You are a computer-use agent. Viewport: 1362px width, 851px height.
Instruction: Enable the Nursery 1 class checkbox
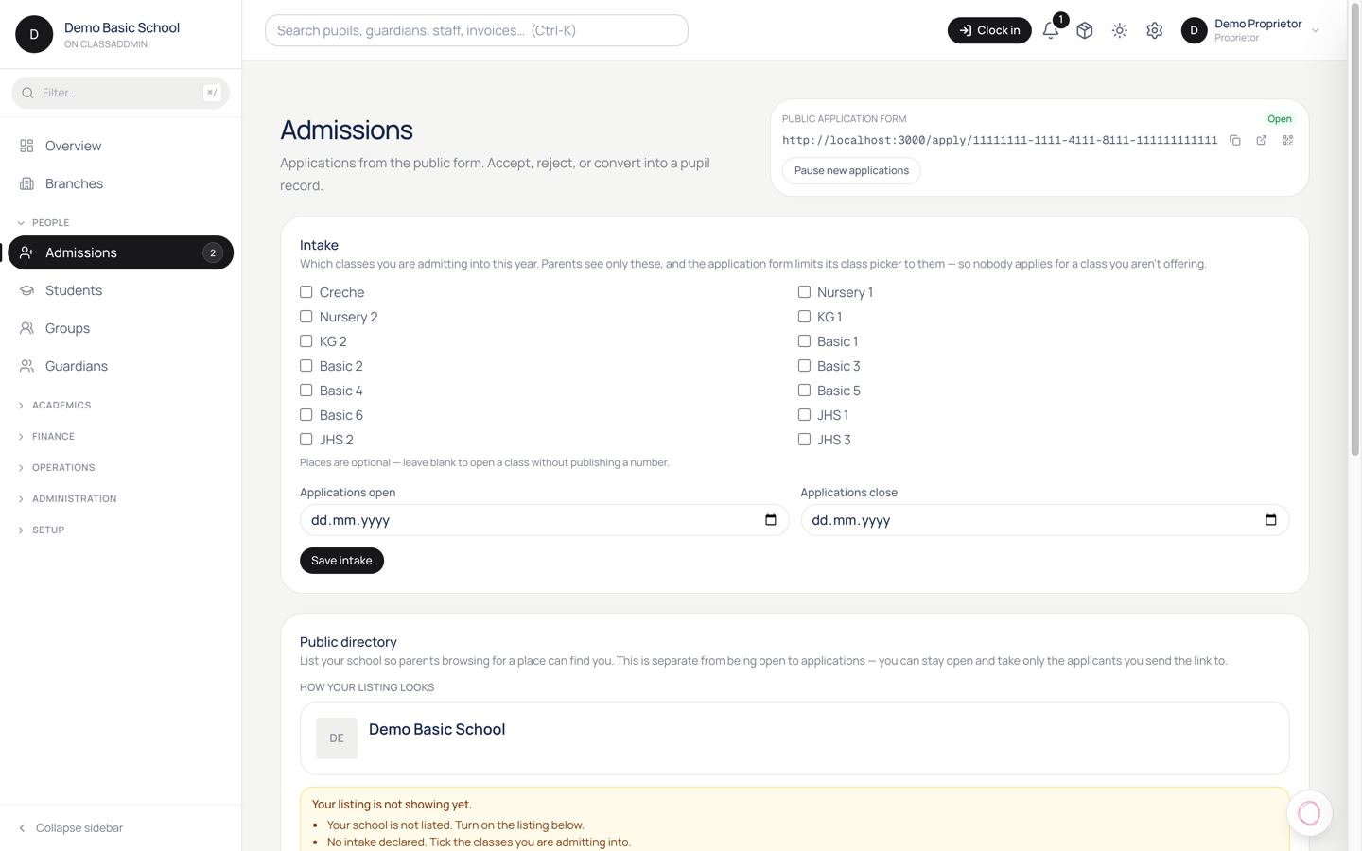[x=804, y=292]
